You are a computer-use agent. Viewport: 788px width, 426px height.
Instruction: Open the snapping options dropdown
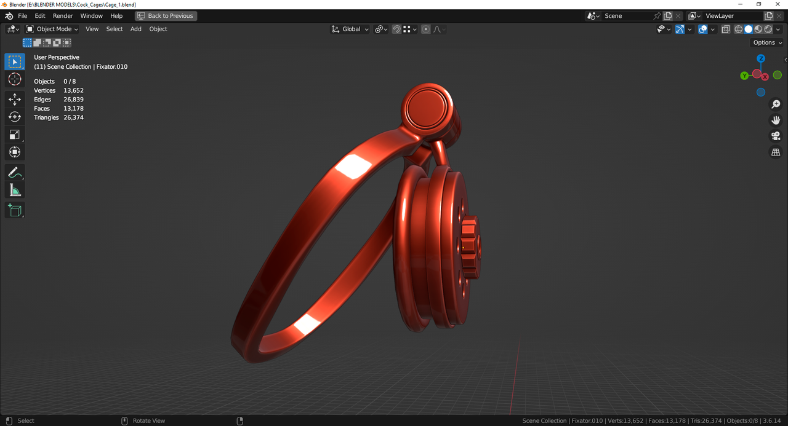point(410,29)
